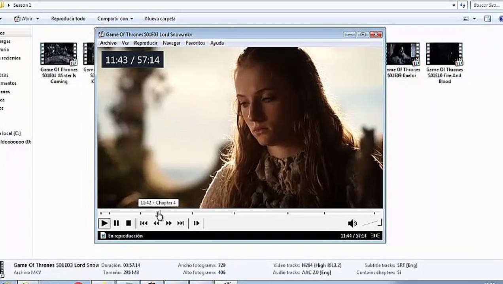Click the Play button in the player
This screenshot has width=503, height=284.
pyautogui.click(x=104, y=223)
